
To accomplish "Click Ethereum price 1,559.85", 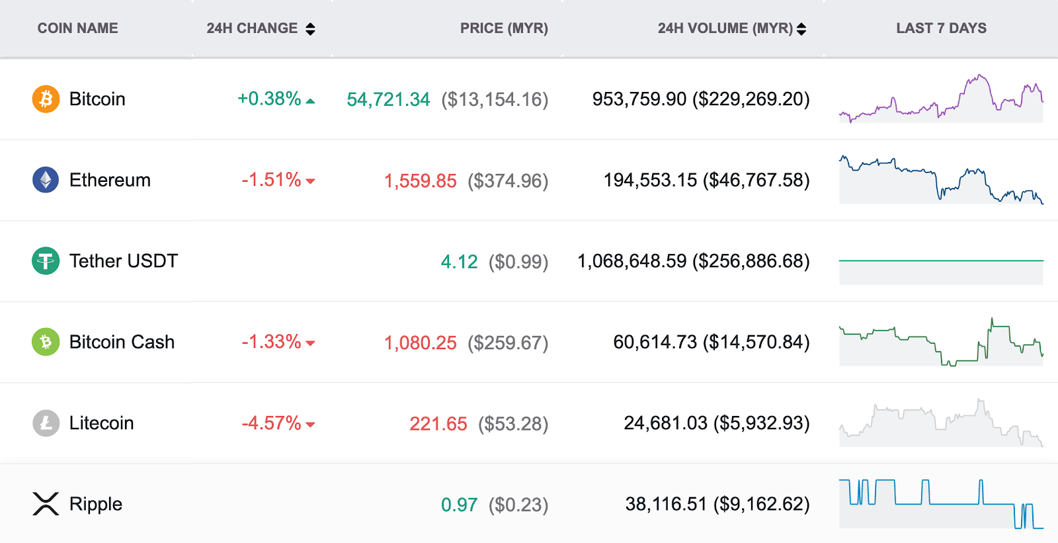I will pyautogui.click(x=421, y=181).
